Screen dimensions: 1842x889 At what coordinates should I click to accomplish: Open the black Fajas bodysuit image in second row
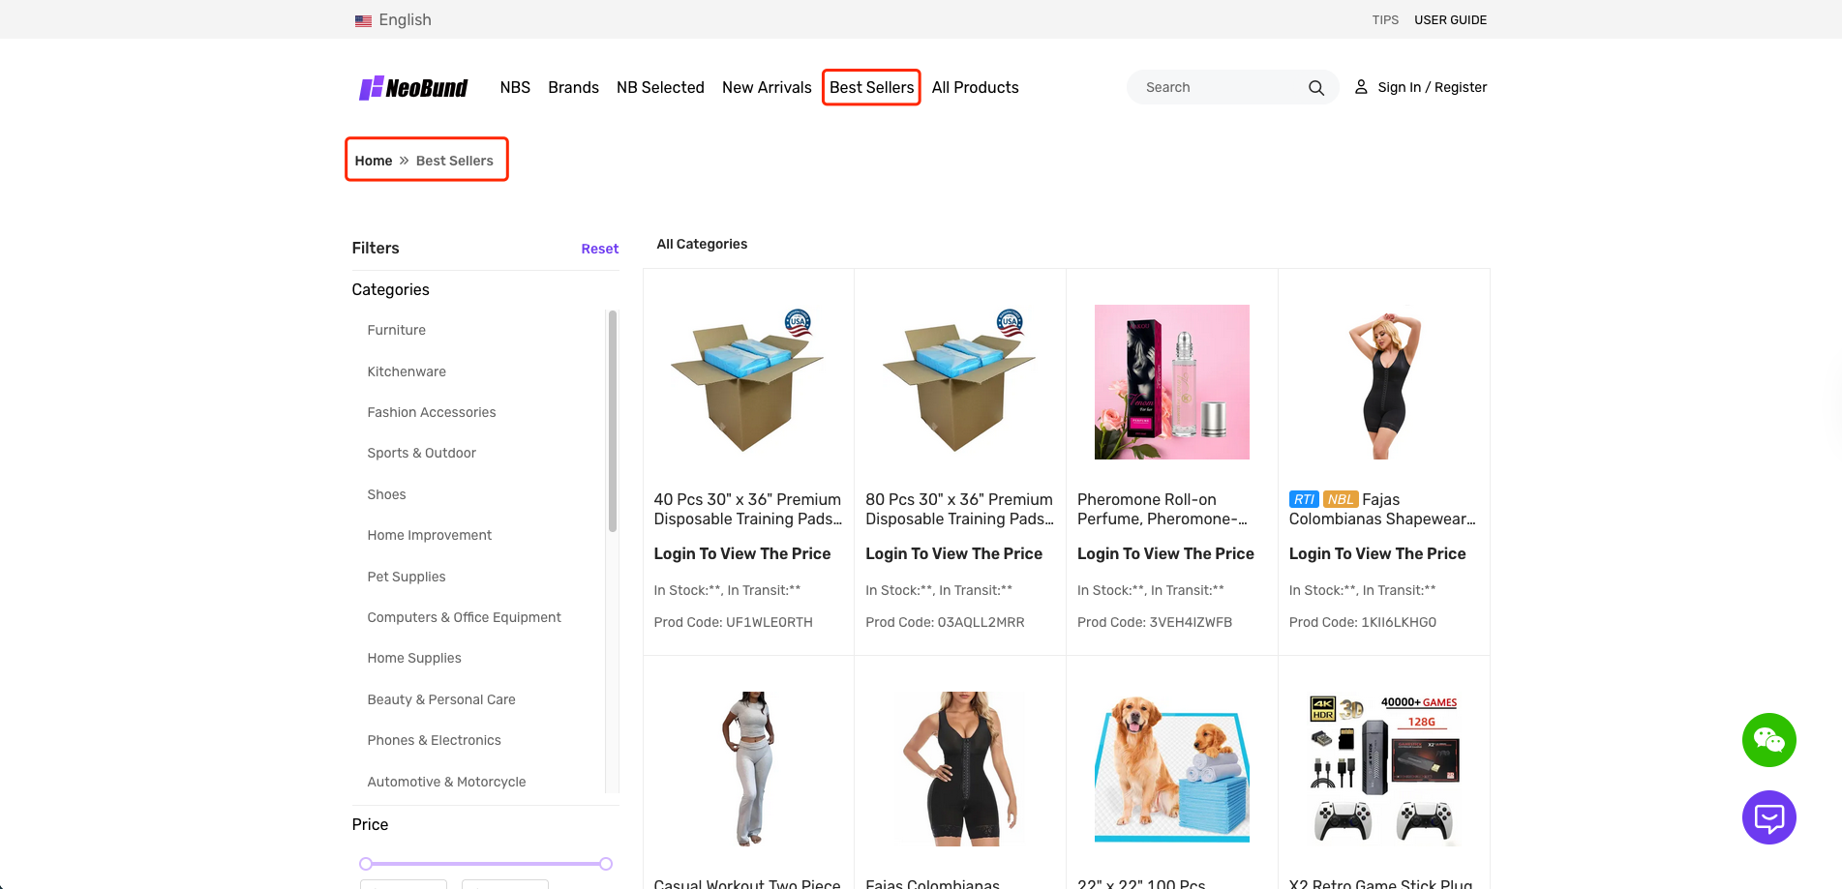(x=960, y=769)
